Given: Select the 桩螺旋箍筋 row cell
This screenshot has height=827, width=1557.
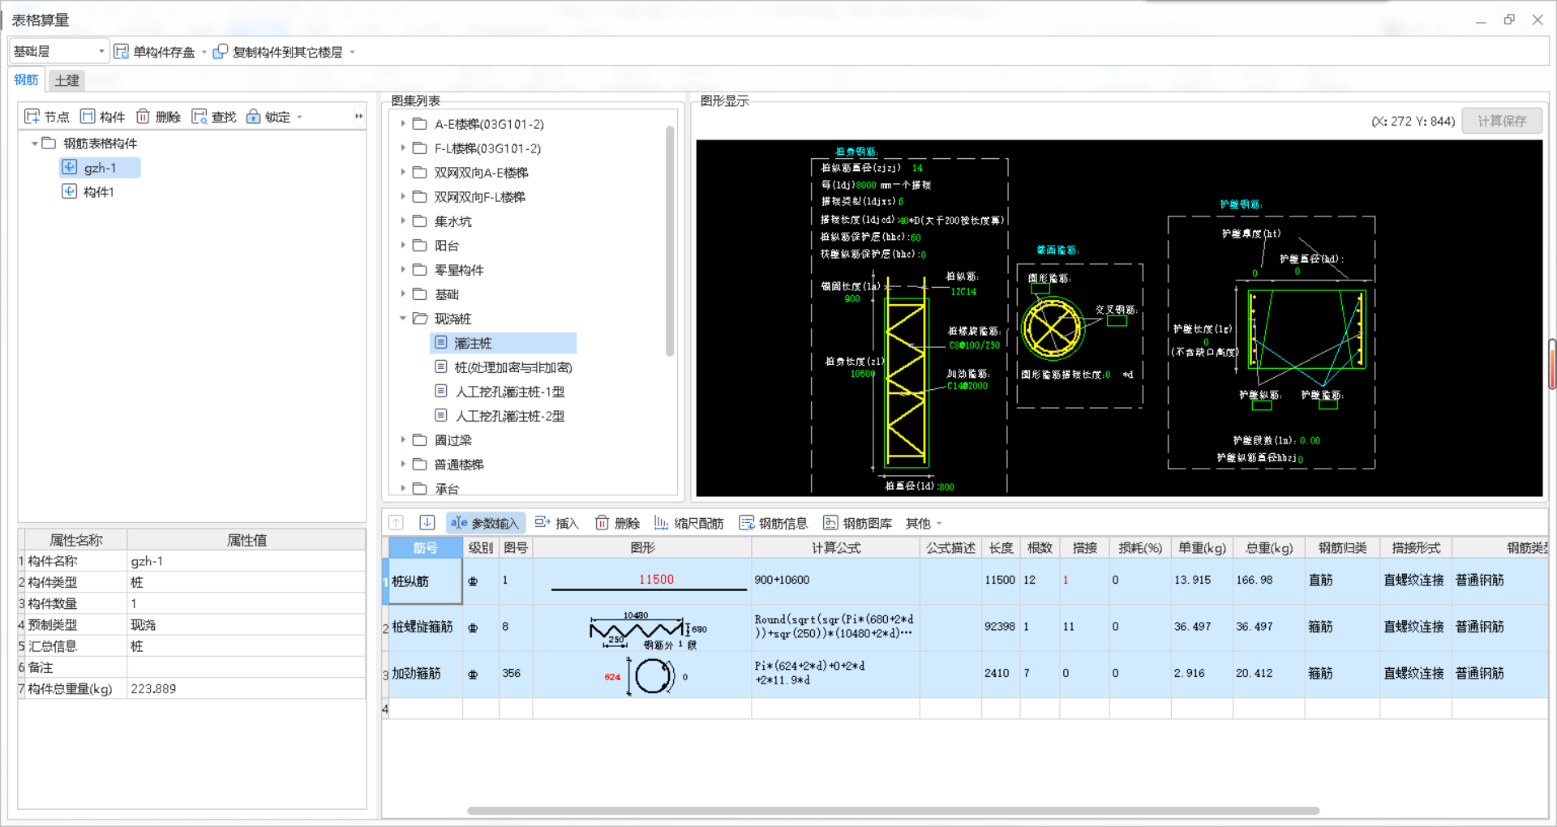Looking at the screenshot, I should click(426, 628).
